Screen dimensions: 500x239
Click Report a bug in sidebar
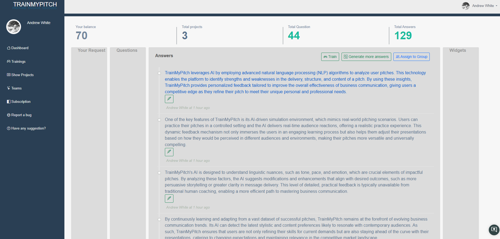click(x=19, y=115)
